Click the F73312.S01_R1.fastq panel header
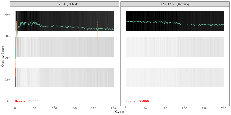The width and height of the screenshot is (231, 115). 64,4
